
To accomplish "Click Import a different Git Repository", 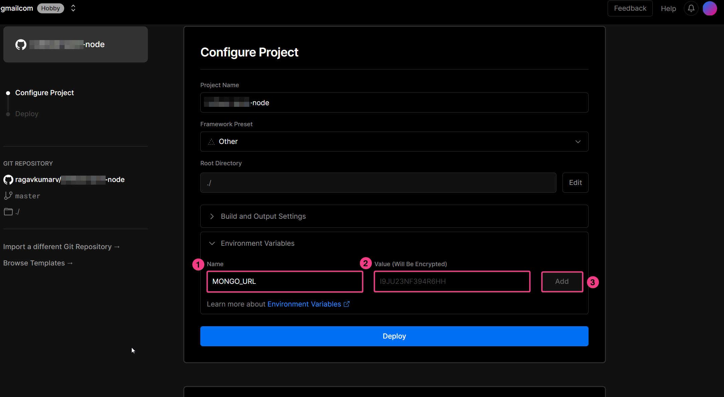I will tap(62, 247).
